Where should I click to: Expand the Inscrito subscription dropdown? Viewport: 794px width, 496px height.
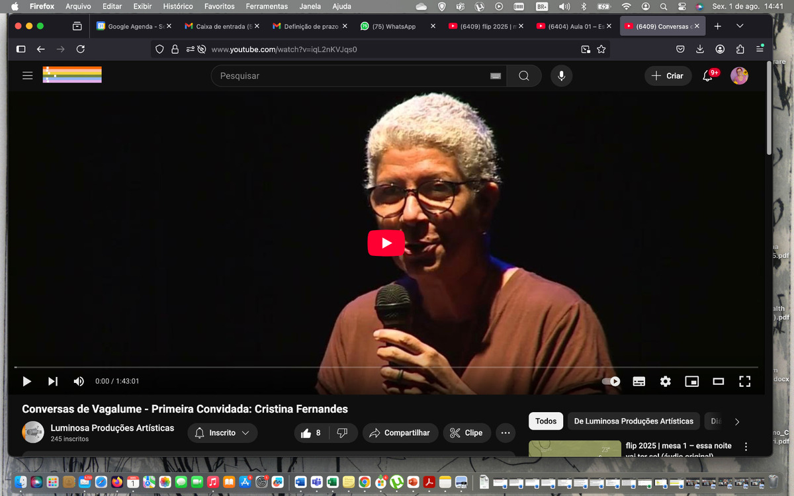pyautogui.click(x=223, y=433)
